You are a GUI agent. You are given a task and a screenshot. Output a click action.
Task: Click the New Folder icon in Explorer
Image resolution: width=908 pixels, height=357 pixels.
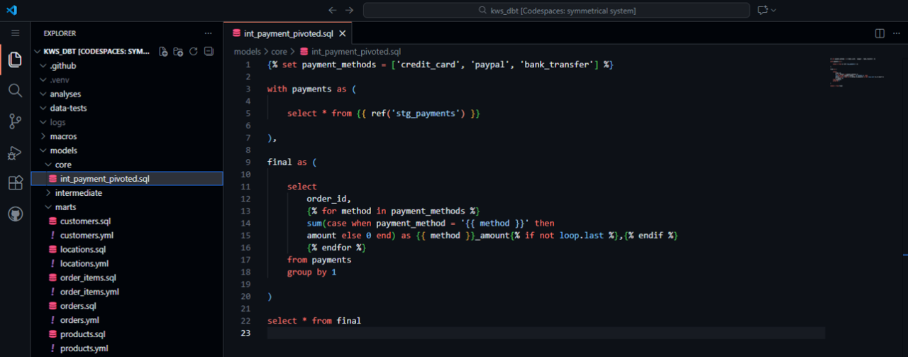coord(178,51)
